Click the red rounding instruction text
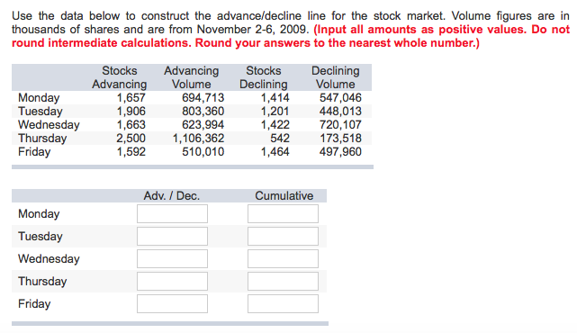Viewport: 577px width, 333px height. (291, 36)
